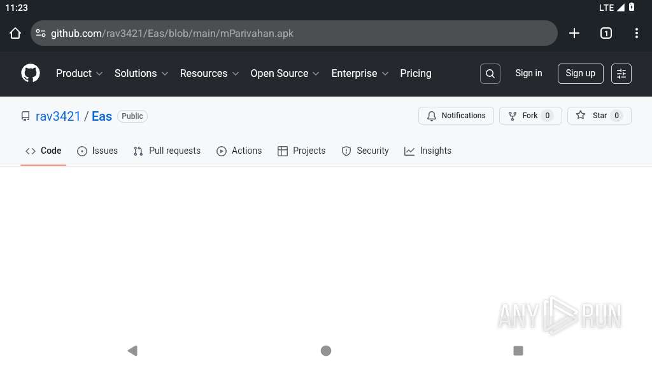
Task: Open the Eas repository link
Action: coord(102,116)
